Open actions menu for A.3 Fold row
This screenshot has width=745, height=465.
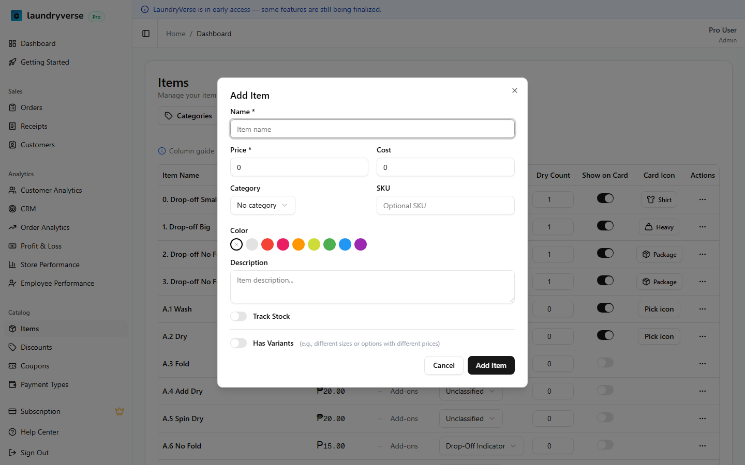tap(702, 364)
